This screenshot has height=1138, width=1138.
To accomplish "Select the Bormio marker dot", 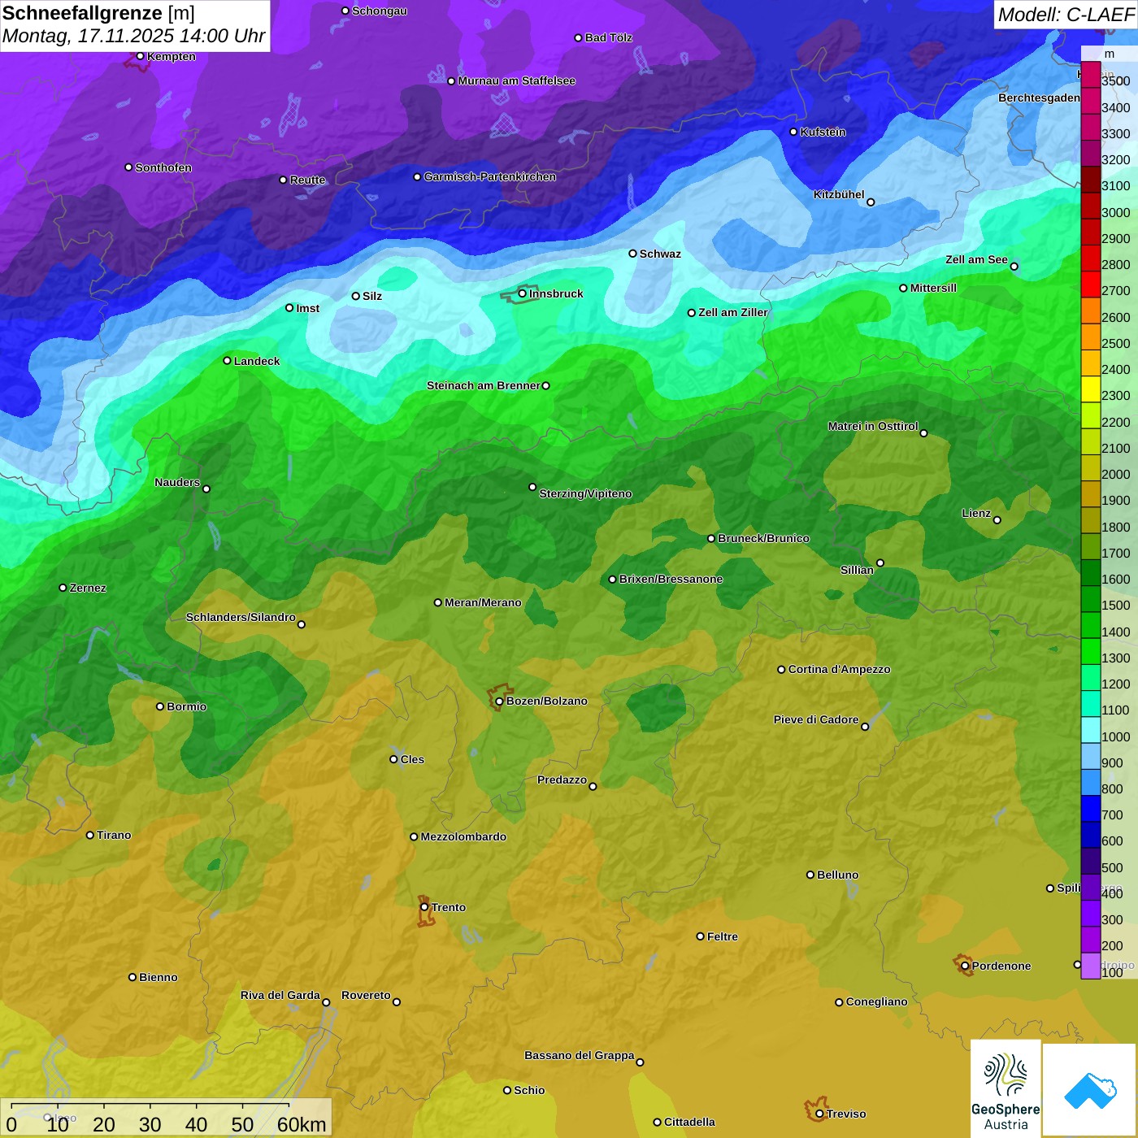I will coord(160,706).
